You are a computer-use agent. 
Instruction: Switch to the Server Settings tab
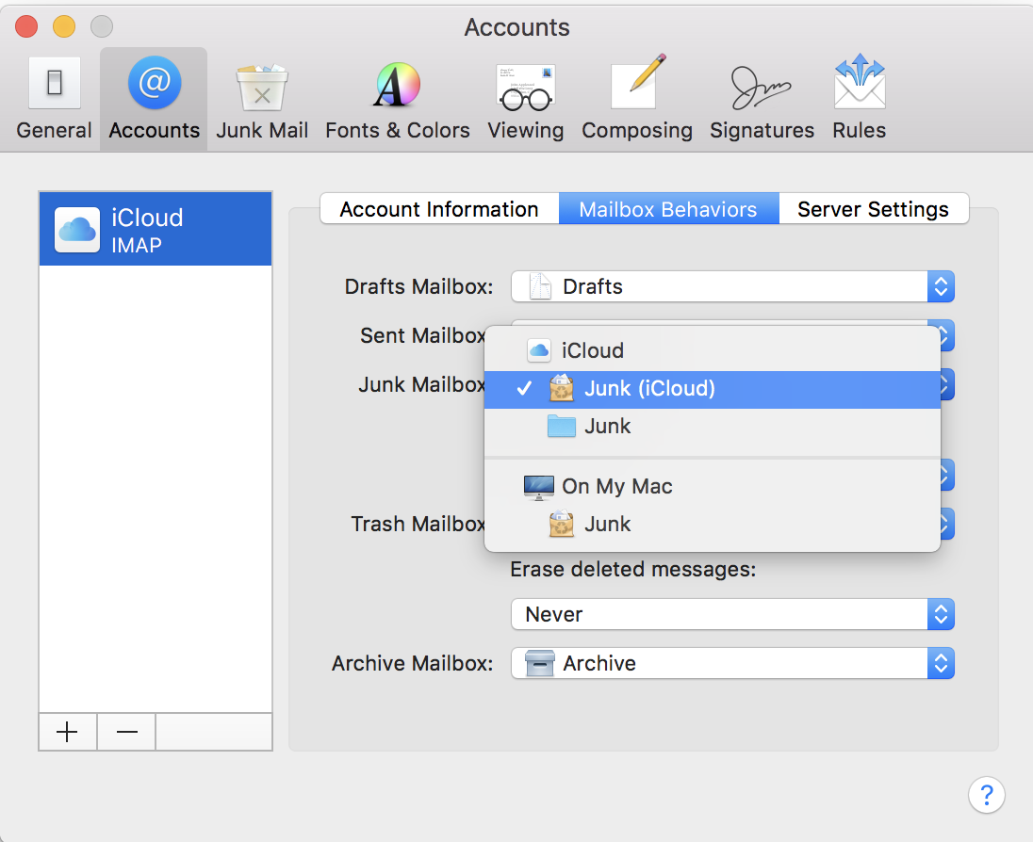coord(874,209)
